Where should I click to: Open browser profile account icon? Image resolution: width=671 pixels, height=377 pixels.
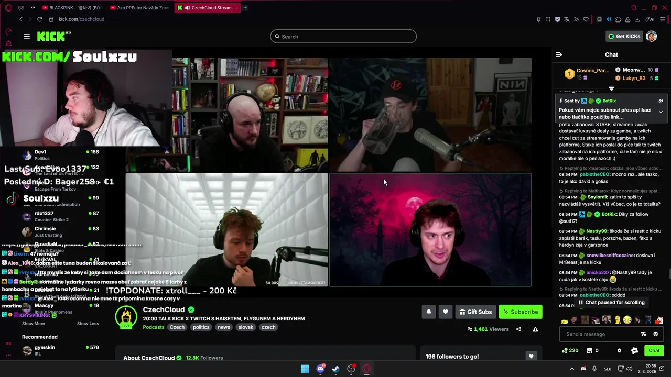(627, 19)
